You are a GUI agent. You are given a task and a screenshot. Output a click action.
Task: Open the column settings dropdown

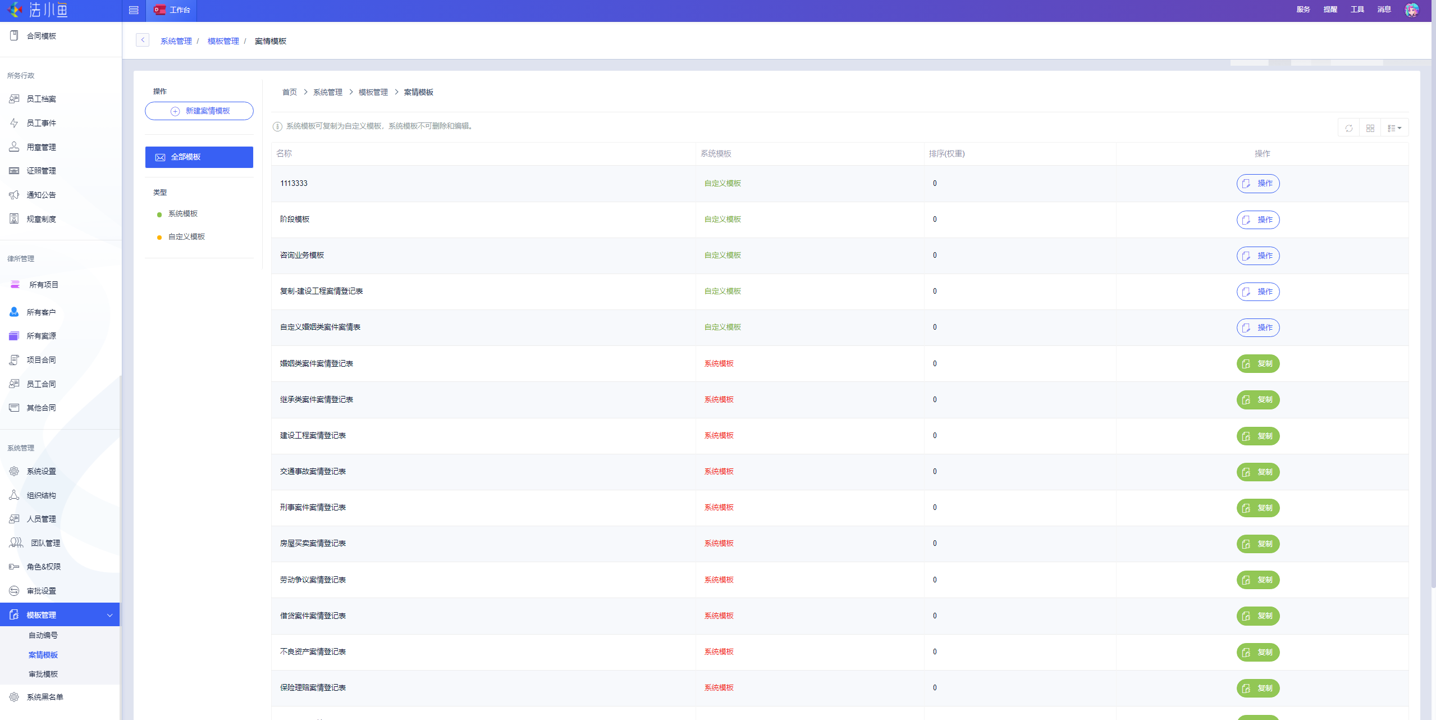pos(1394,128)
